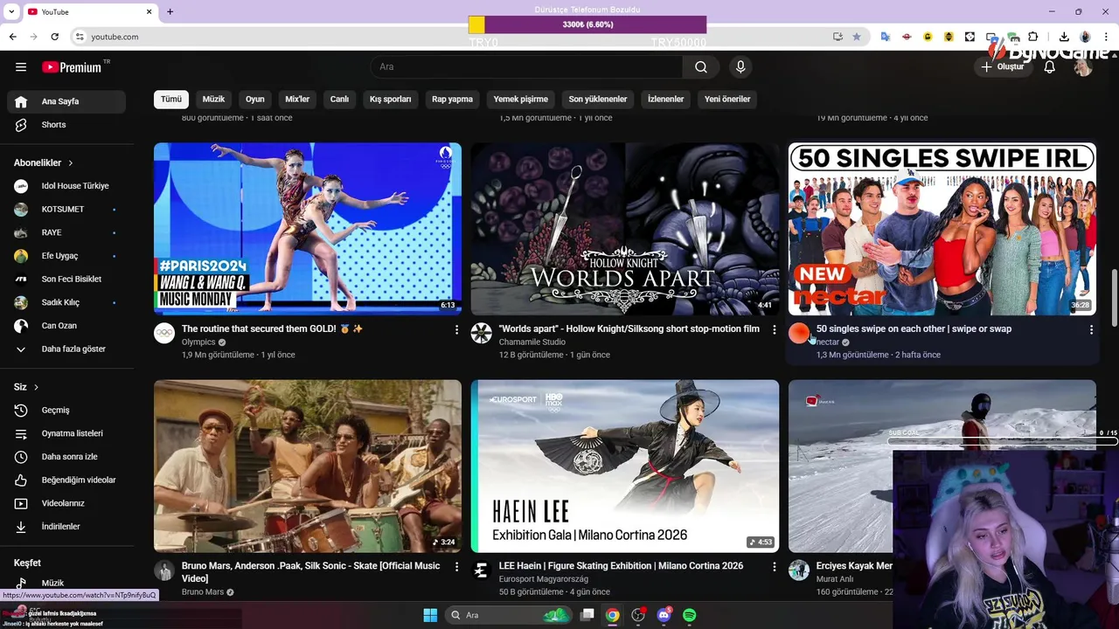Play the 50 Singles Swipe IRL thumbnail

942,228
